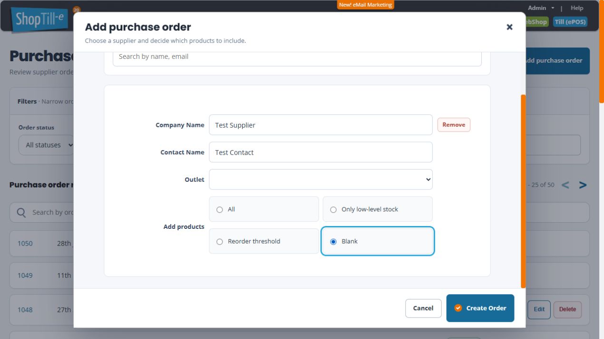Open purchase order 1049
604x339 pixels.
click(x=25, y=275)
